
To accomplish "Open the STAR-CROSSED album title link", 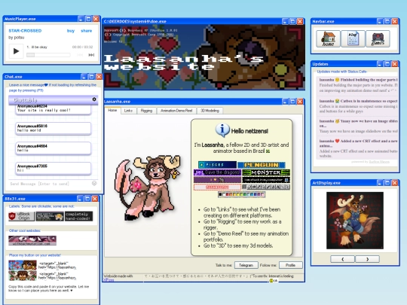I will pyautogui.click(x=25, y=31).
